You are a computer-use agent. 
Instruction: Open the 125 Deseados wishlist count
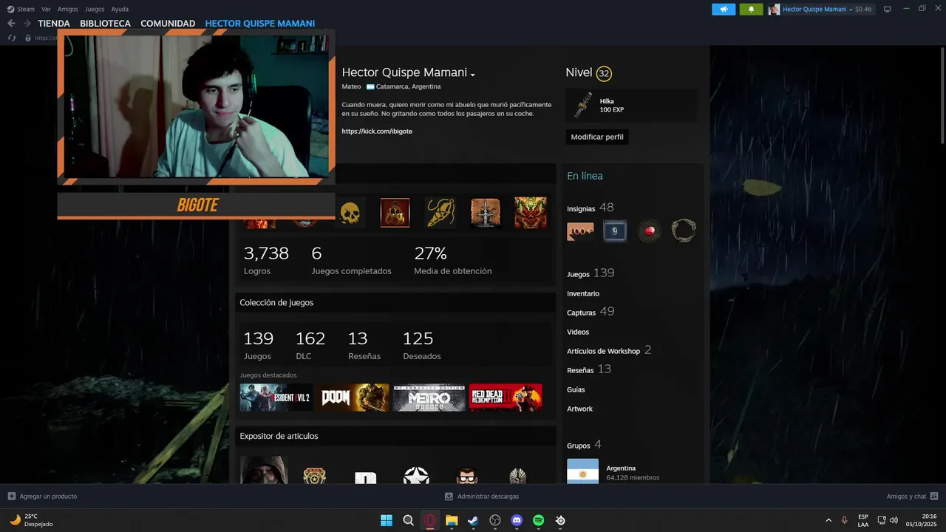[x=422, y=345]
